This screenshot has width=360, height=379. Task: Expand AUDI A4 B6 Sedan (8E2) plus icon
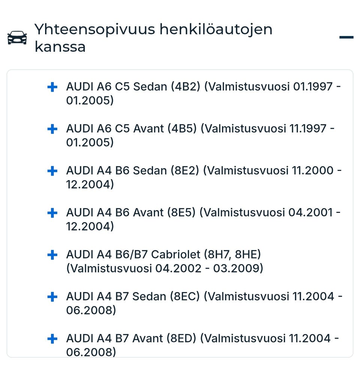click(x=52, y=171)
